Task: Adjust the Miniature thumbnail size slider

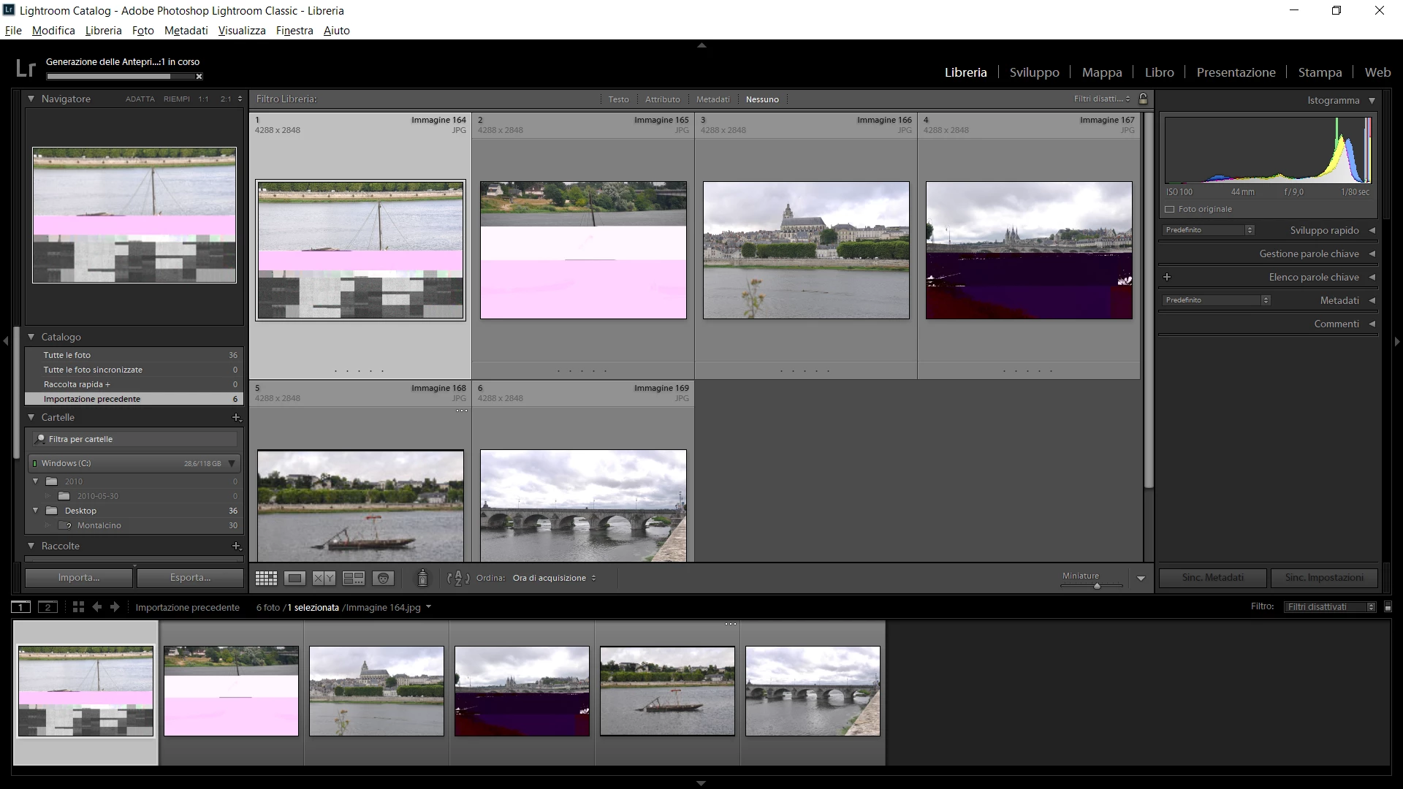Action: coord(1096,585)
